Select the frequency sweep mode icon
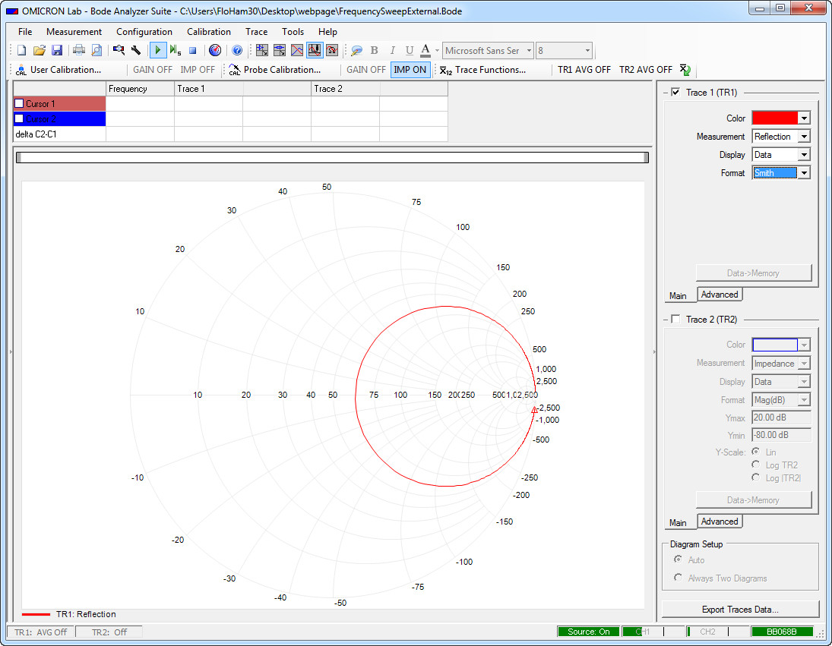This screenshot has width=832, height=646. point(297,50)
